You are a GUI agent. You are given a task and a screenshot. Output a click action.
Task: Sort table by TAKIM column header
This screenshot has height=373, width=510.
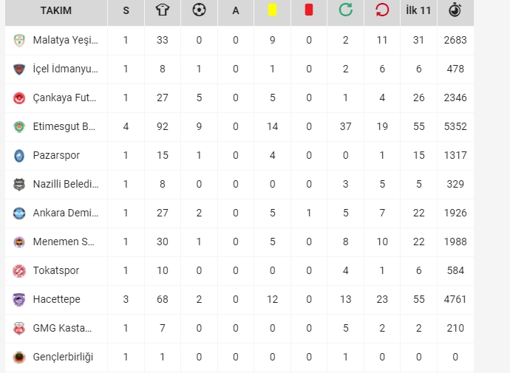coord(56,10)
